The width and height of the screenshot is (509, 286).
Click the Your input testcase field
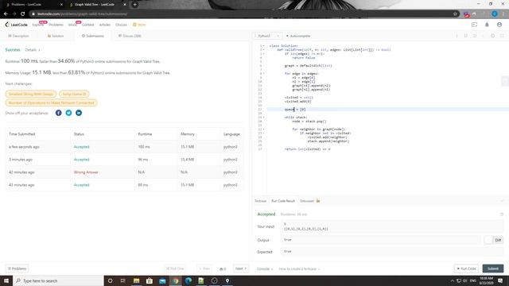(392, 226)
